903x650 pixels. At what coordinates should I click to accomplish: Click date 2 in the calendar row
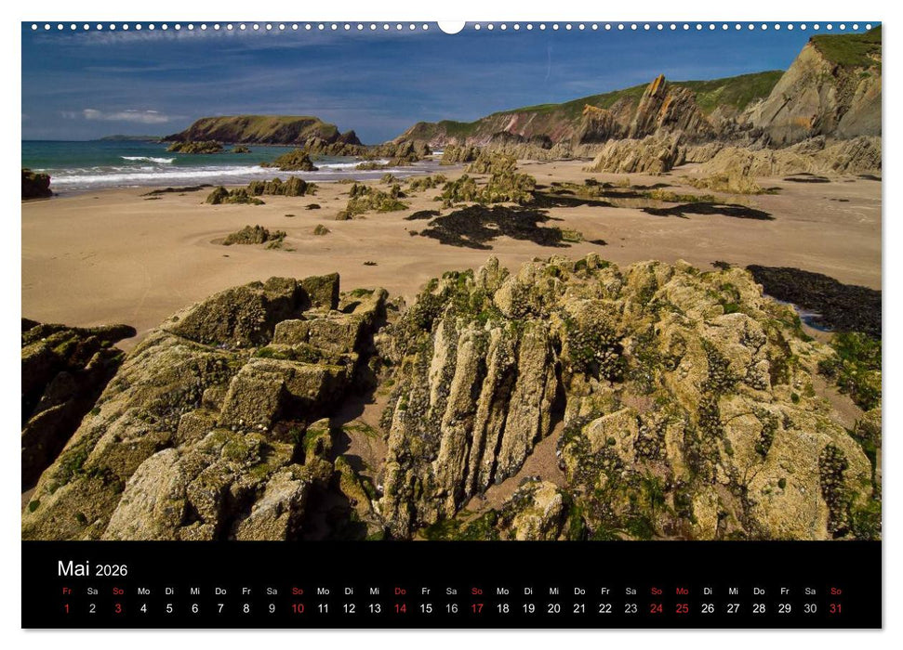point(91,607)
